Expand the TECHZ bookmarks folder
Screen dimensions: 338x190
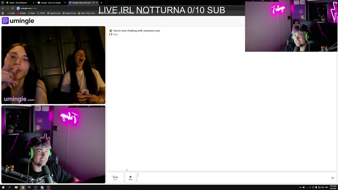(x=41, y=13)
